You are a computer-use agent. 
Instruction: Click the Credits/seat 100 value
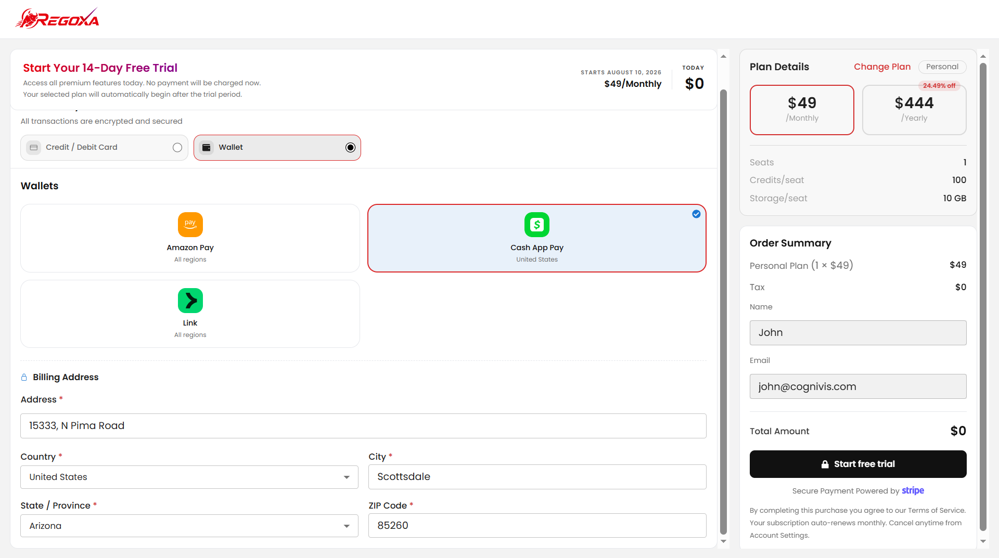(959, 180)
